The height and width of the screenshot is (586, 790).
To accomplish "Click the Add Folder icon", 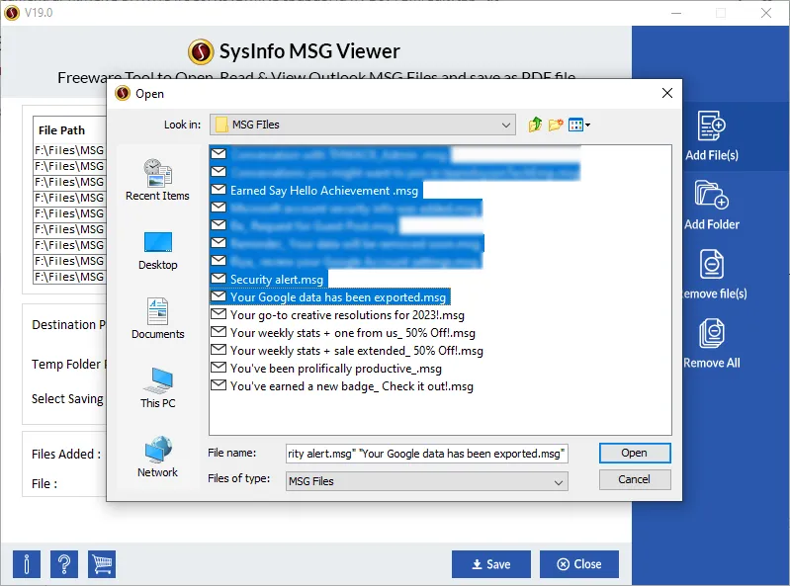I will click(x=712, y=195).
